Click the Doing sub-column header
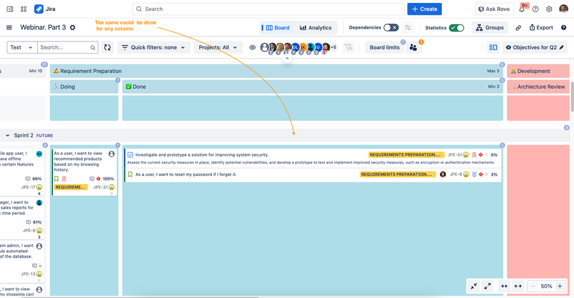The image size is (574, 298). (84, 87)
